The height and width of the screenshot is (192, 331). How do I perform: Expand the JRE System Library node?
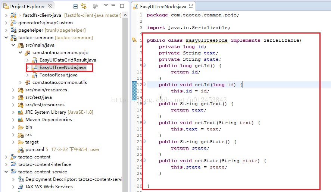coord(13,112)
